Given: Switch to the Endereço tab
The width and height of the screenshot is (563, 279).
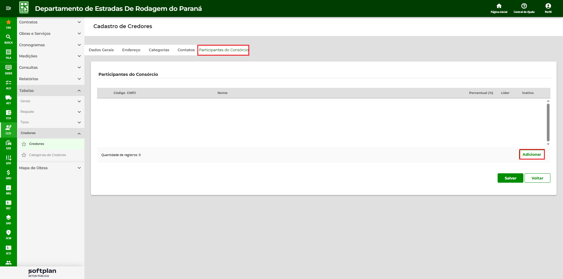Looking at the screenshot, I should (131, 50).
